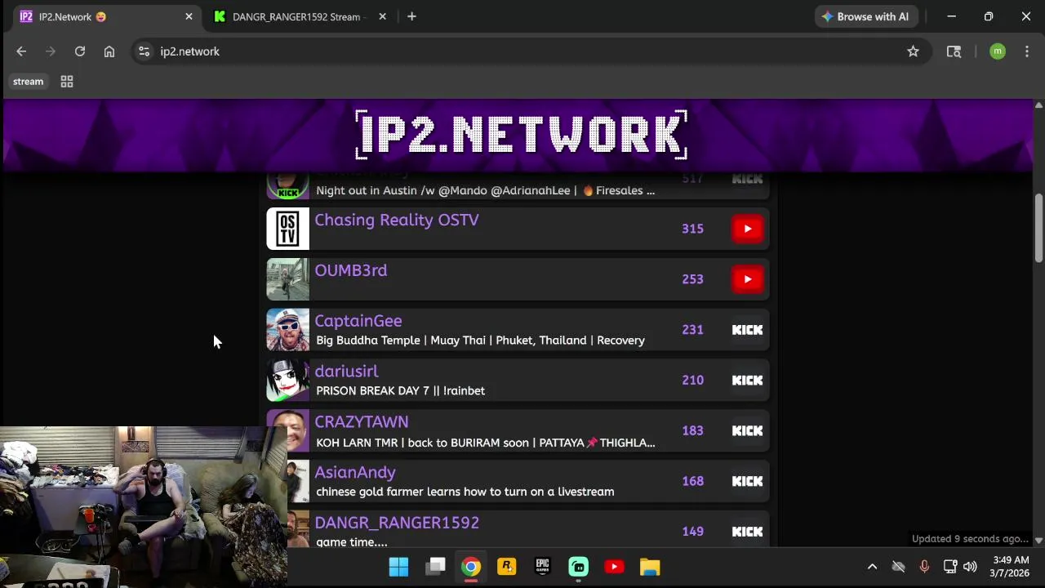Click the scroll-up arrow of the page scrollbar

coord(1038,105)
